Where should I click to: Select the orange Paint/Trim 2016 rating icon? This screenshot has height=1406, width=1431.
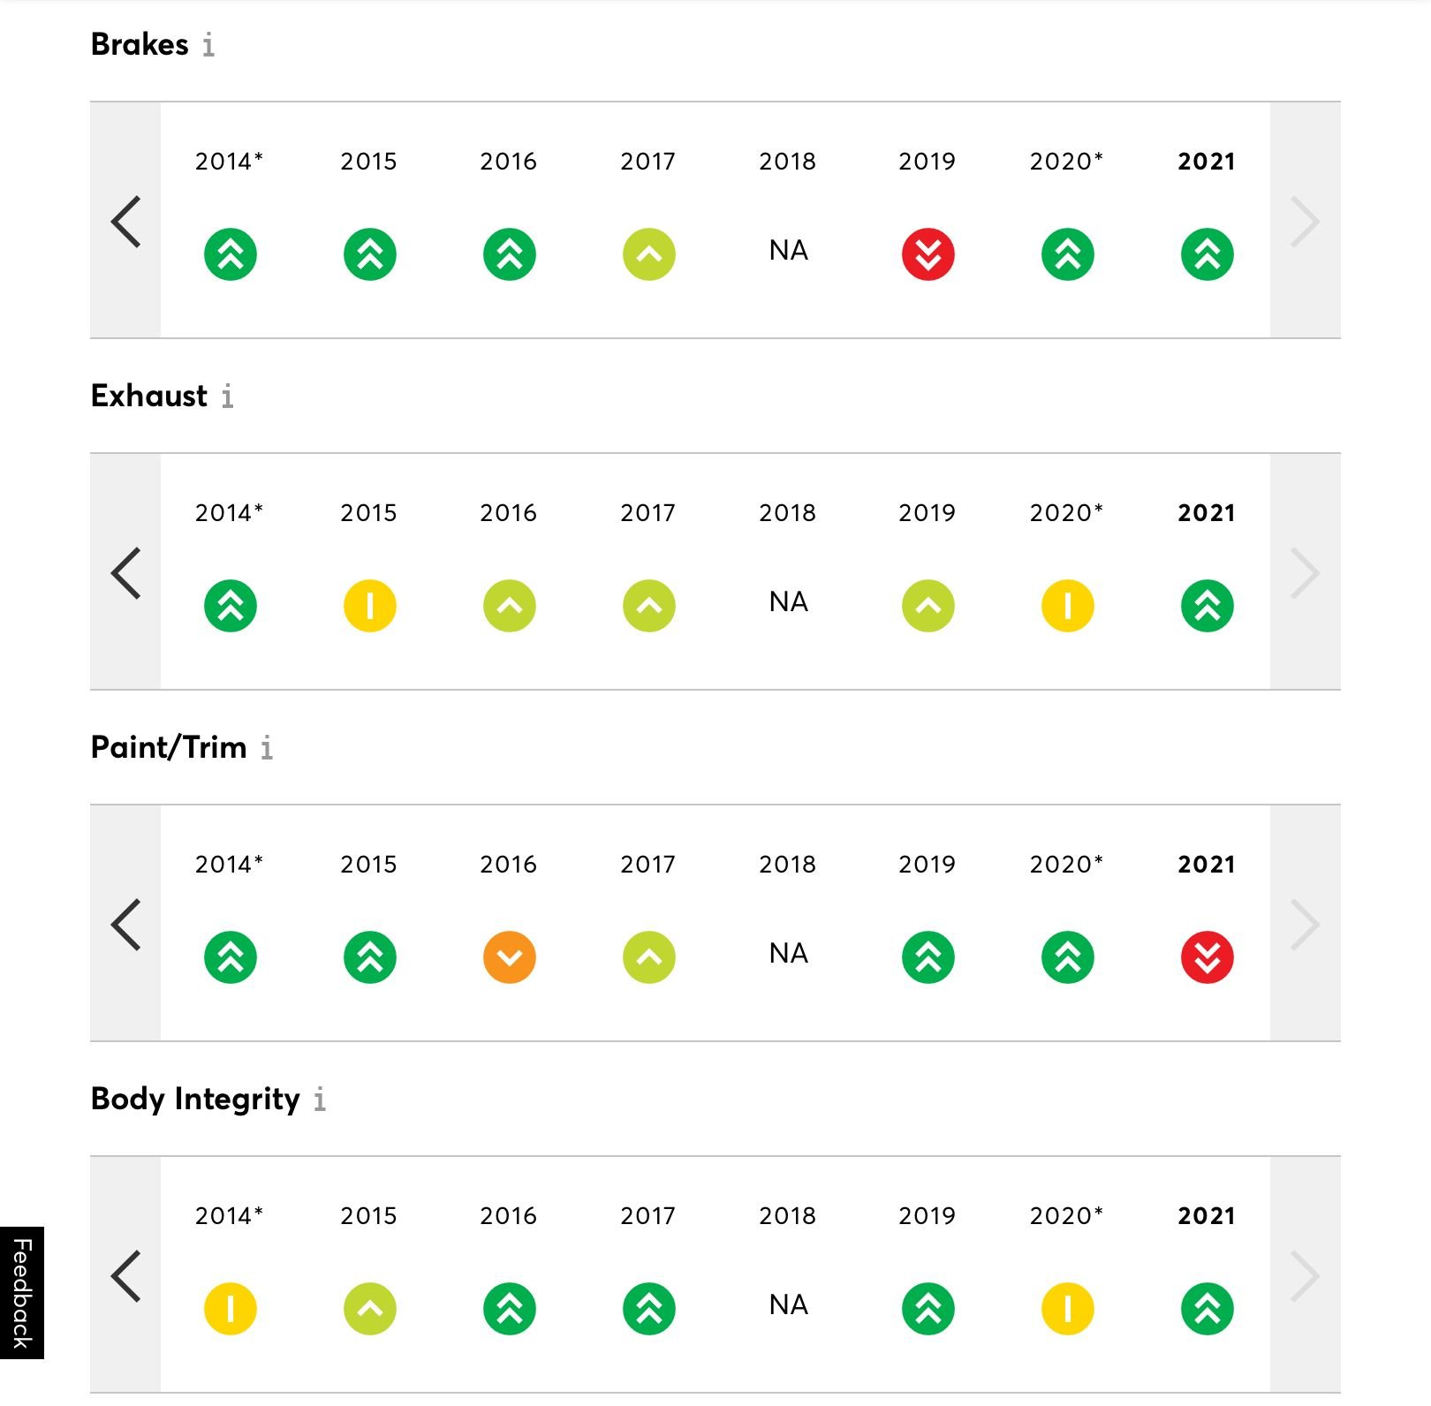click(510, 957)
